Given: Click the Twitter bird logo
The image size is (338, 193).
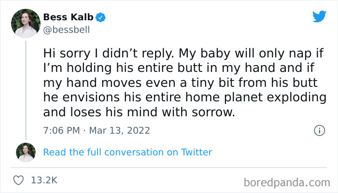Looking at the screenshot, I should pyautogui.click(x=319, y=17).
